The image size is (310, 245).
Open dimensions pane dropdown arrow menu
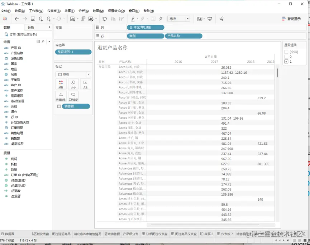[x=49, y=42]
